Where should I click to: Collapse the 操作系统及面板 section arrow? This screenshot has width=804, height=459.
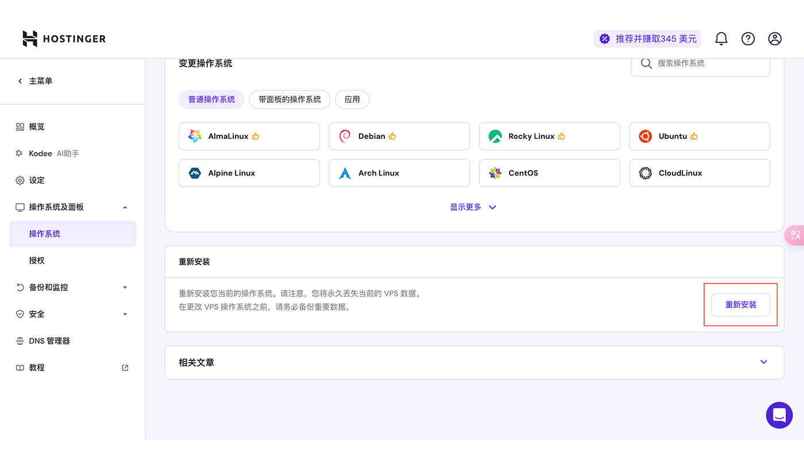(125, 207)
